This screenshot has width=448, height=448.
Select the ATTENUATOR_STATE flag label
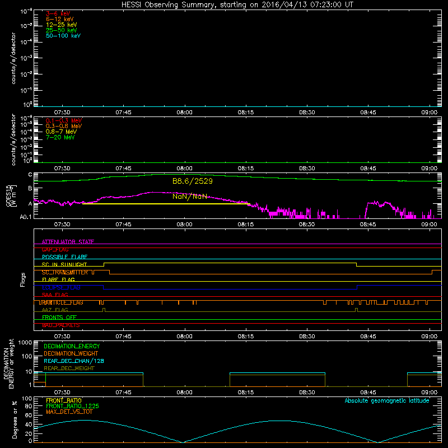(68, 242)
